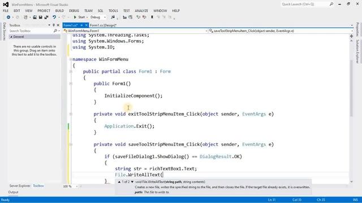The height and width of the screenshot is (203, 362).
Task: Select the Toolbox bottom tab
Action: pos(38,186)
